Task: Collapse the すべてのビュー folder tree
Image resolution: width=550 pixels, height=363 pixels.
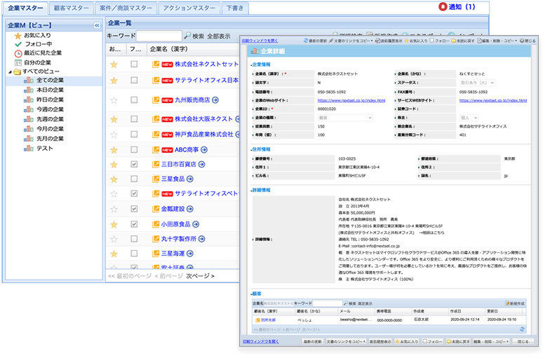Action: (10, 72)
